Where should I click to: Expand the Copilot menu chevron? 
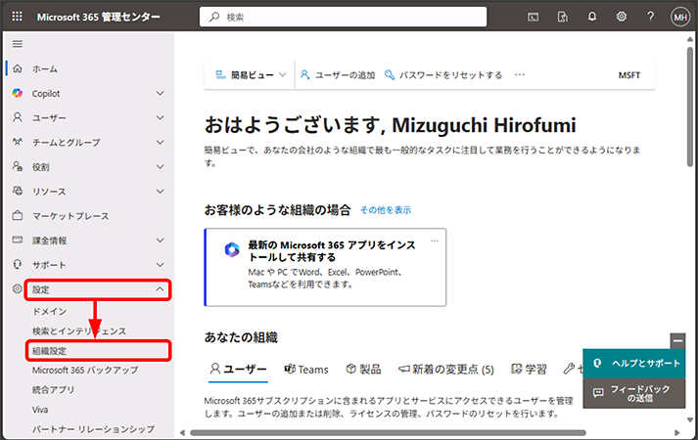coord(160,93)
